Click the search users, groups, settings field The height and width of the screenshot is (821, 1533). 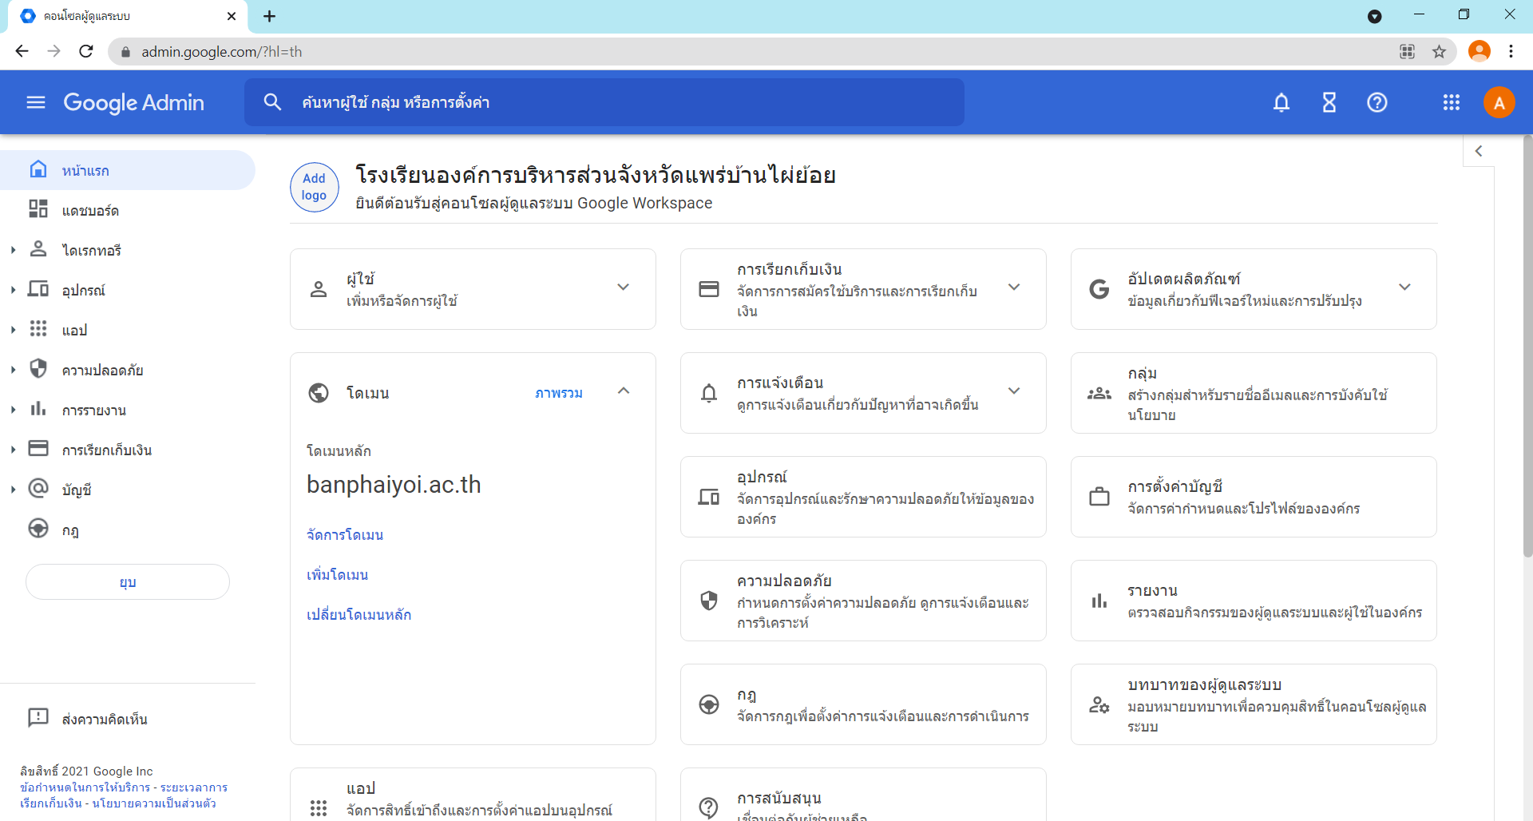tap(604, 102)
